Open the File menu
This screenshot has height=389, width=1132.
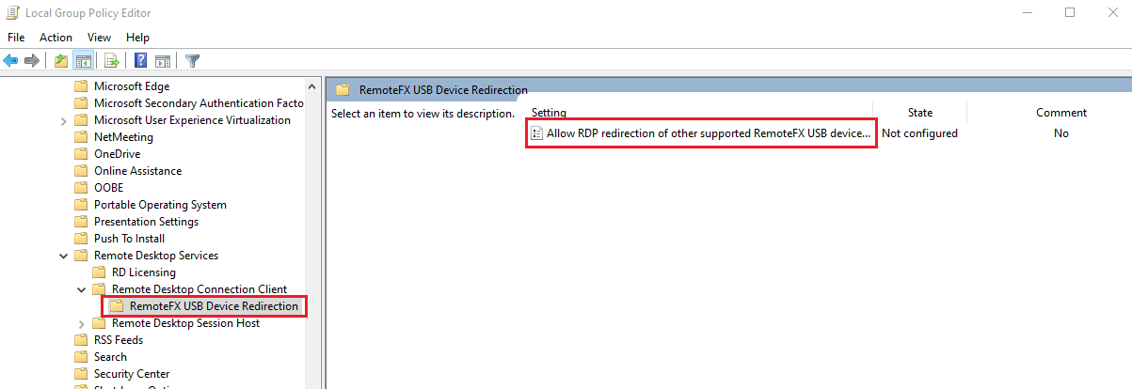pos(16,38)
